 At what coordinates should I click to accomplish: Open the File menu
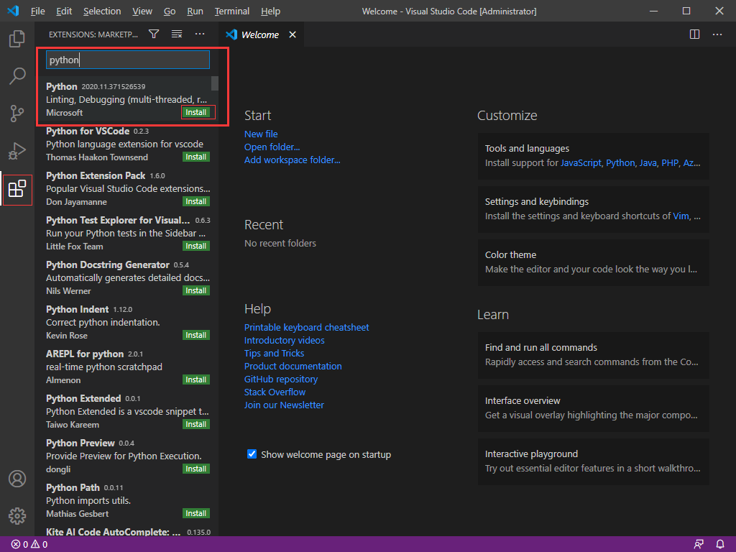[37, 11]
